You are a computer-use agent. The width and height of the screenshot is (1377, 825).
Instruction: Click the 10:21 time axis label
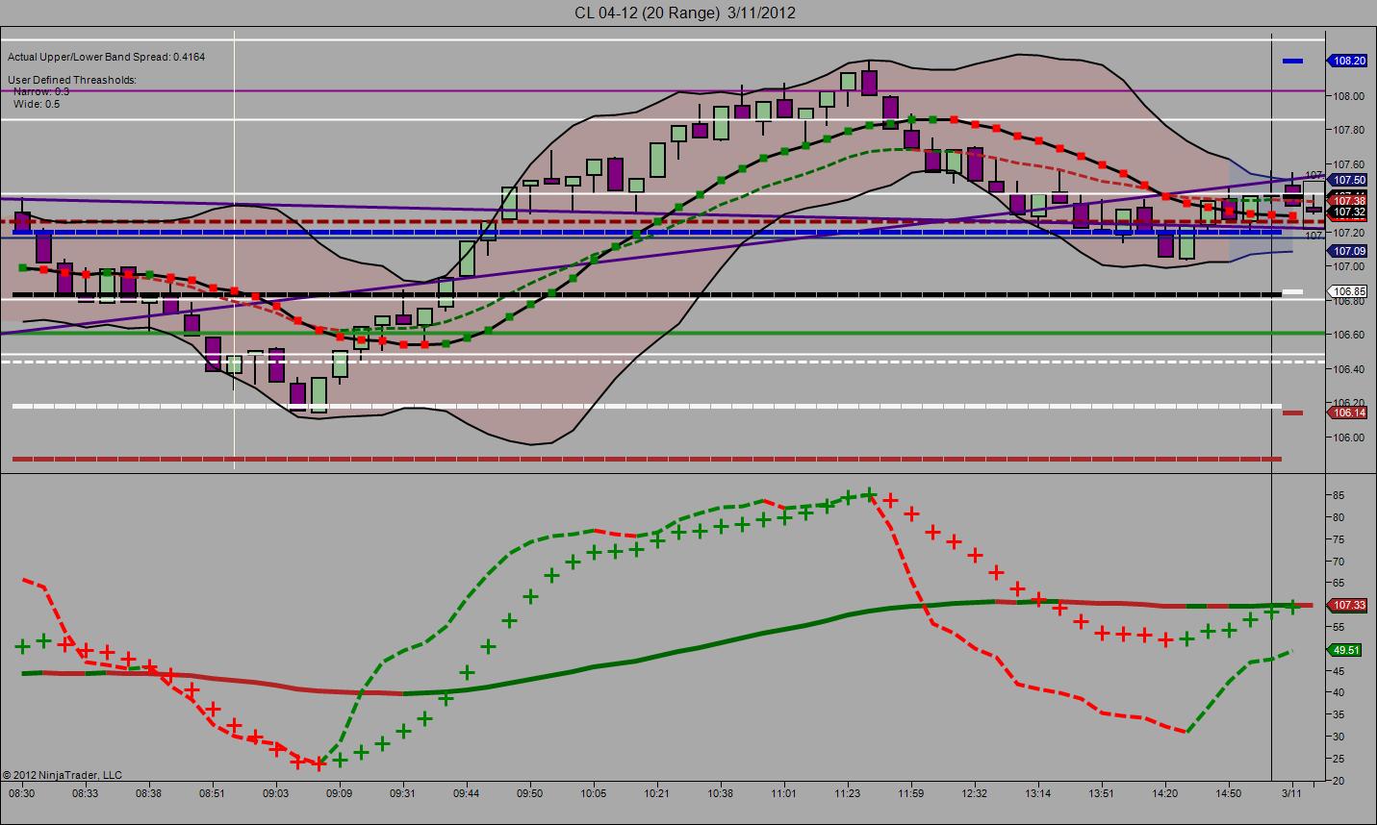(657, 794)
